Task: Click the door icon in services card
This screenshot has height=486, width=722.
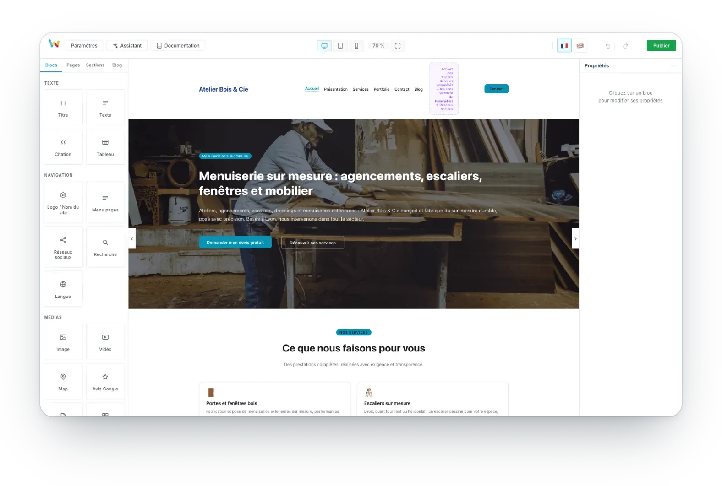Action: 211,393
